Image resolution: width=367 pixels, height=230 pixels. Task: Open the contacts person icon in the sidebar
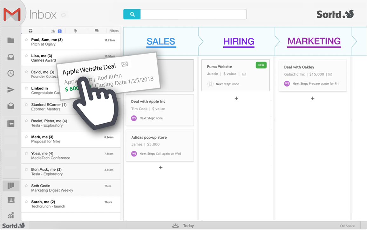point(11,200)
